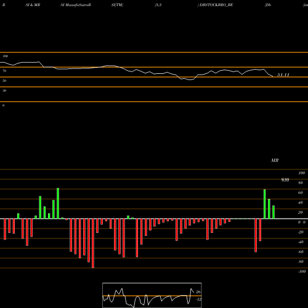Click the tallest green bar at far right
Screen dimensions: 308x308
click(265, 204)
